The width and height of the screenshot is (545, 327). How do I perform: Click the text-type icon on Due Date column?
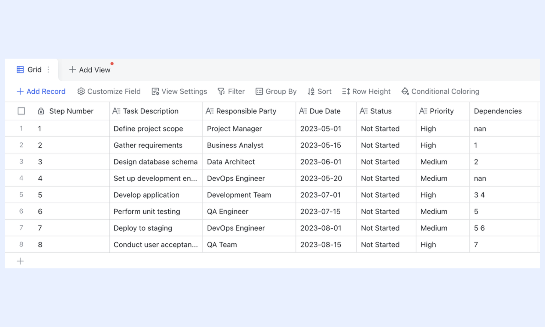pos(303,111)
